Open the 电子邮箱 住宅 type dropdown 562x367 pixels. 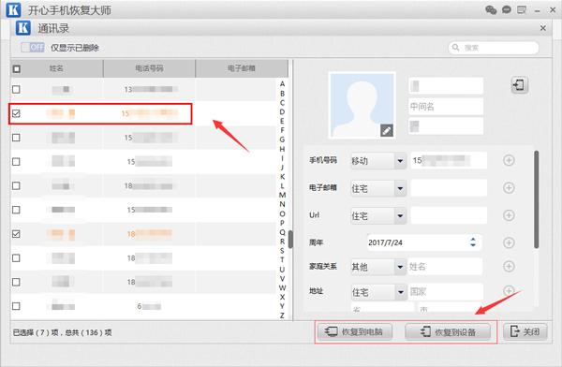pos(378,188)
